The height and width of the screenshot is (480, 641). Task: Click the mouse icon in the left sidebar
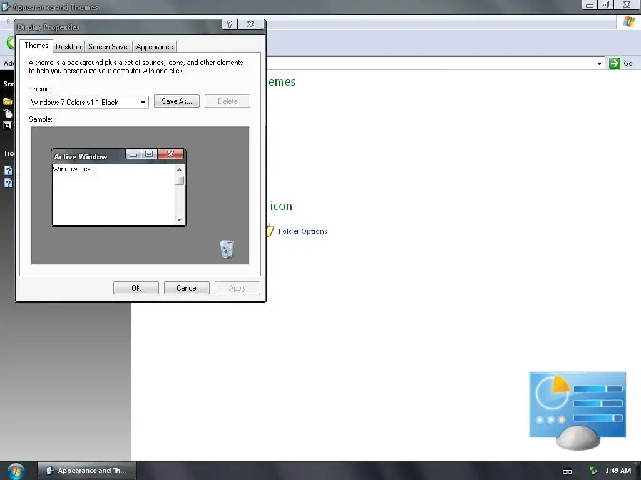point(8,113)
